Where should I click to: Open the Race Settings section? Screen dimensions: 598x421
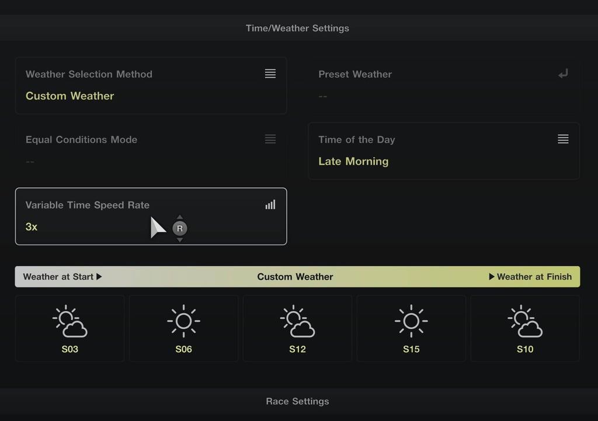297,401
